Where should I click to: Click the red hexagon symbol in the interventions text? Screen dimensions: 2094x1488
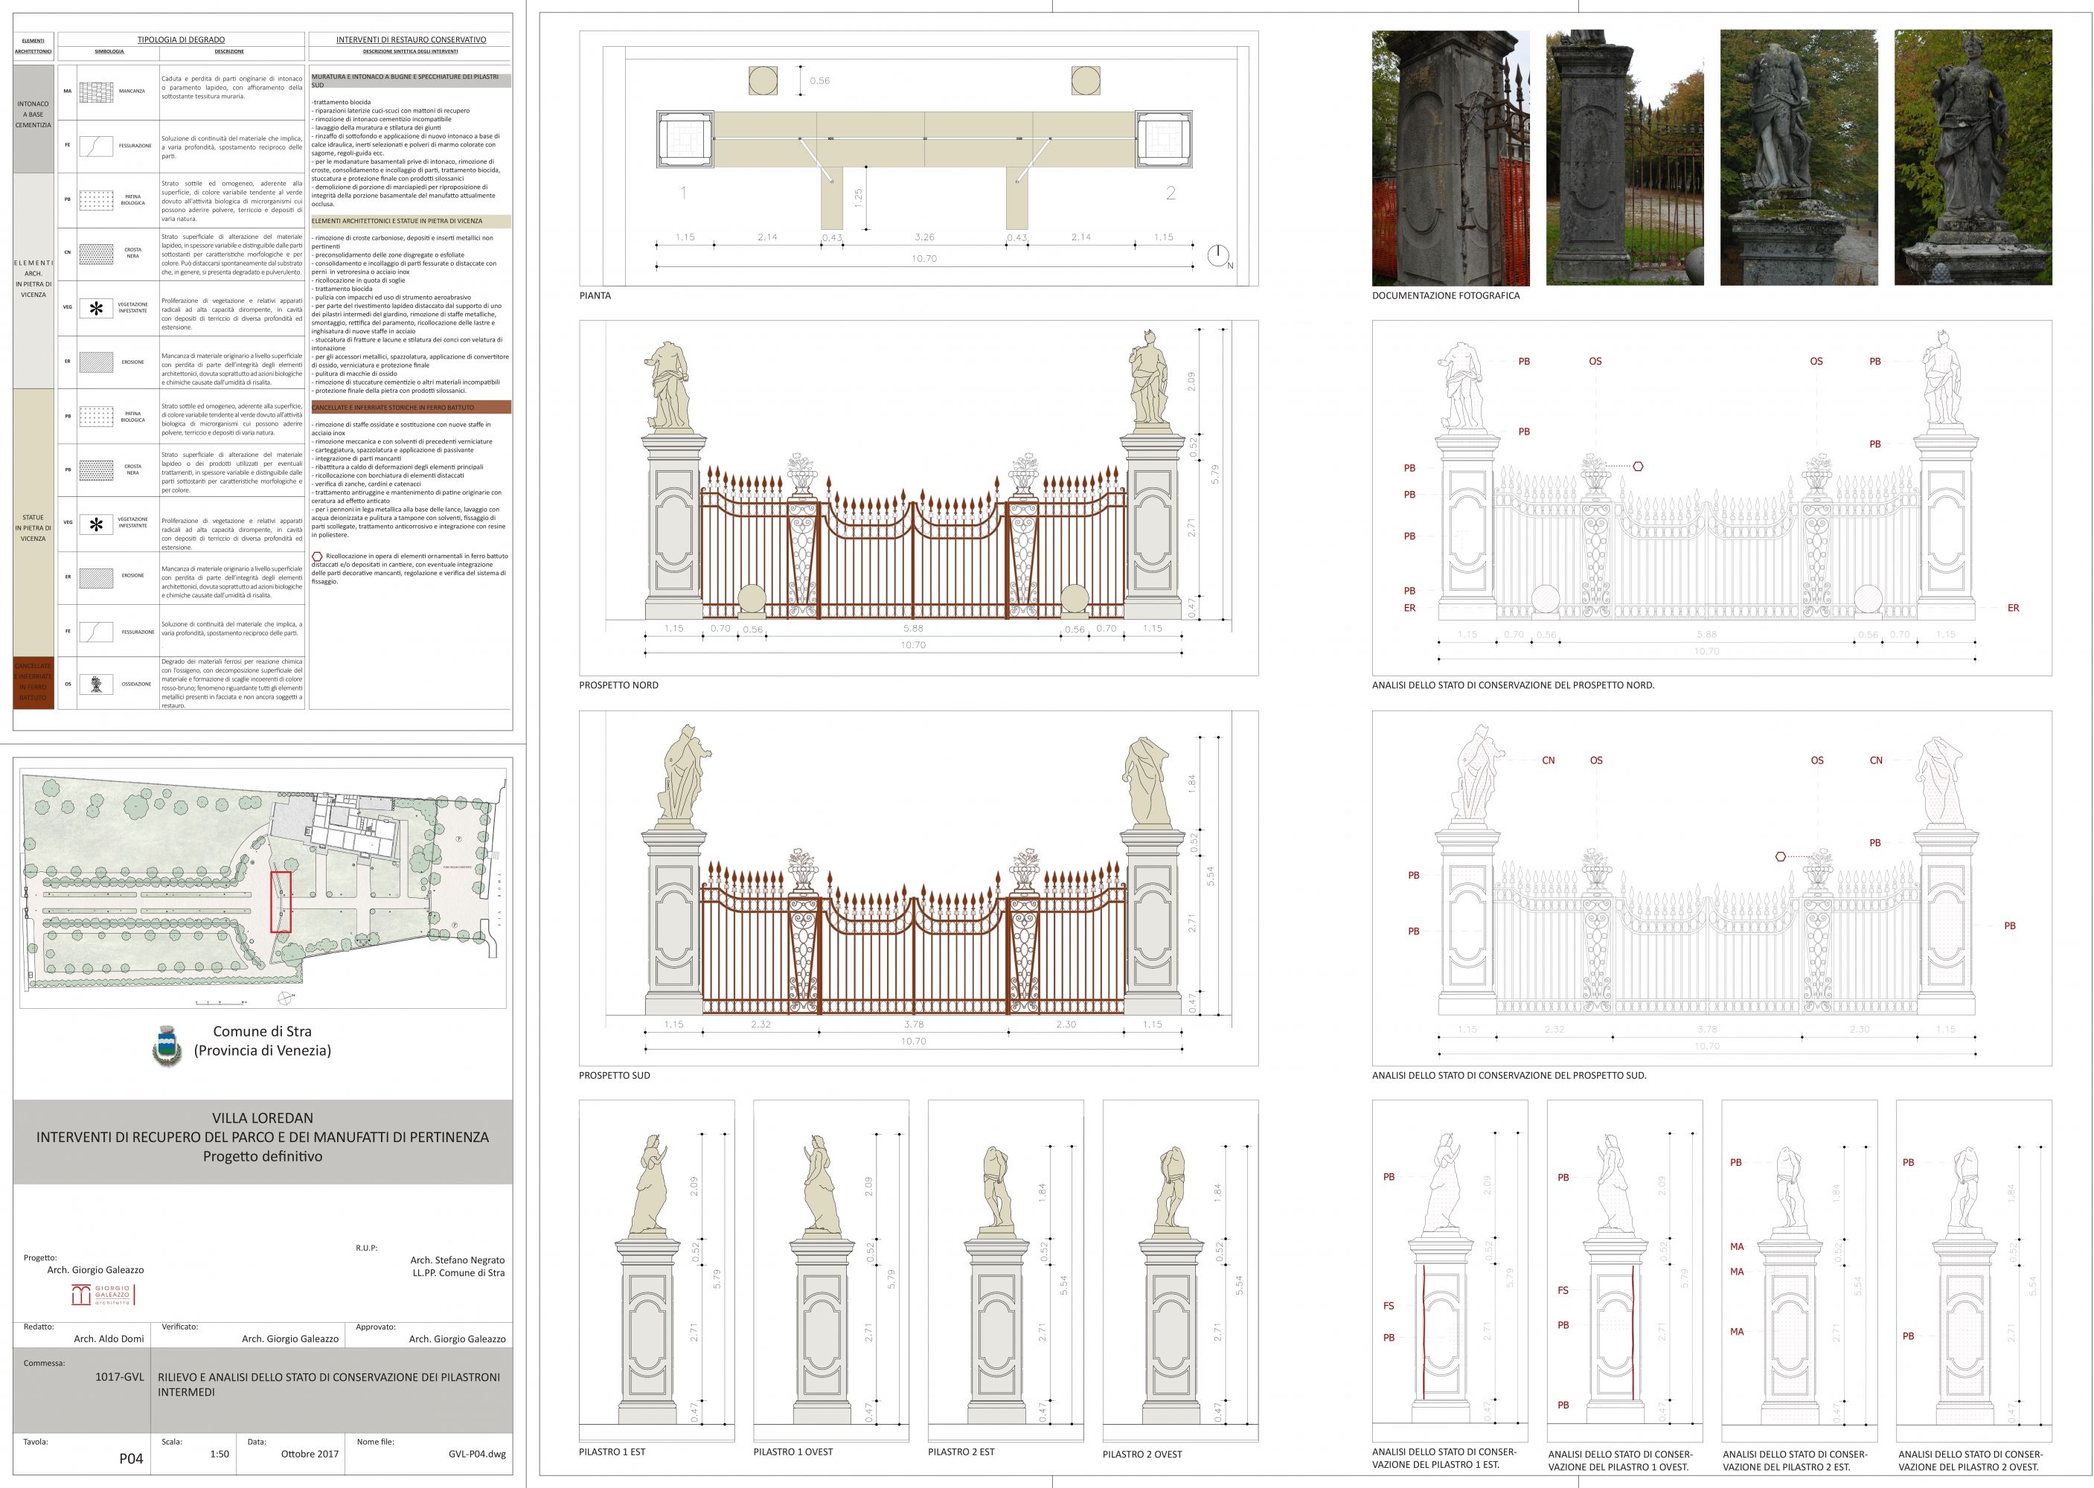pos(317,557)
